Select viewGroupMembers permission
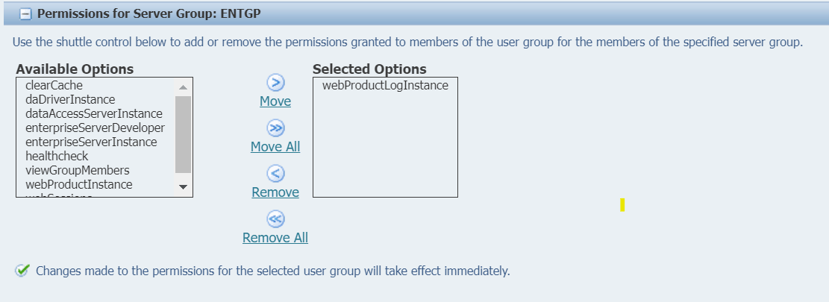This screenshot has width=829, height=302. click(77, 171)
